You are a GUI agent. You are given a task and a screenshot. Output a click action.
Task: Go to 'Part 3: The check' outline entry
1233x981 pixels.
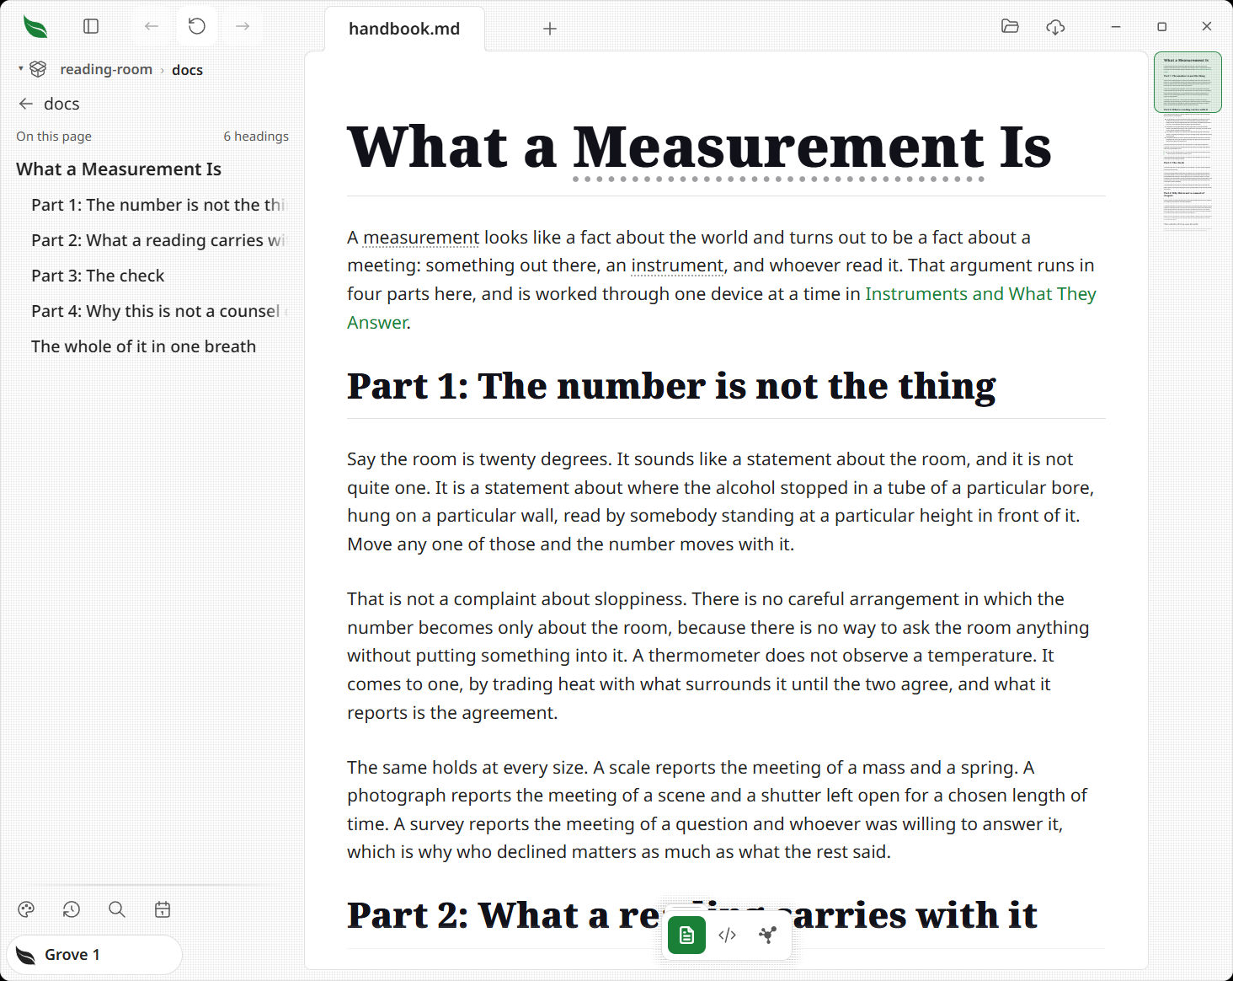pos(98,276)
